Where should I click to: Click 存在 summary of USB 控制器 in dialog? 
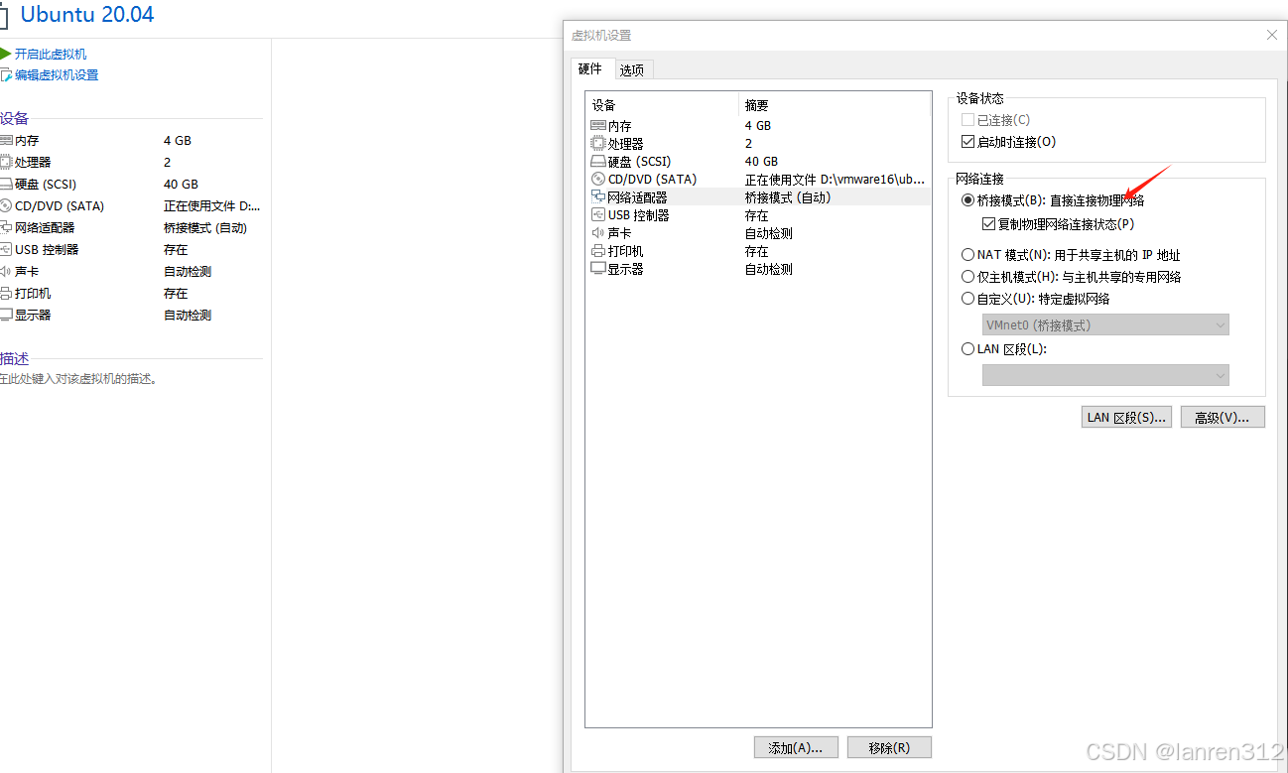click(757, 215)
